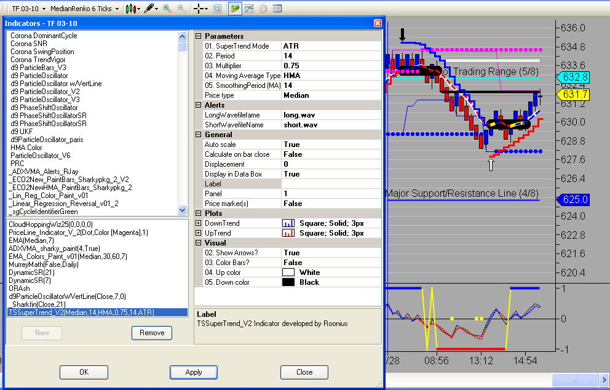Select the white Up color swatch
The height and width of the screenshot is (390, 610).
click(288, 273)
